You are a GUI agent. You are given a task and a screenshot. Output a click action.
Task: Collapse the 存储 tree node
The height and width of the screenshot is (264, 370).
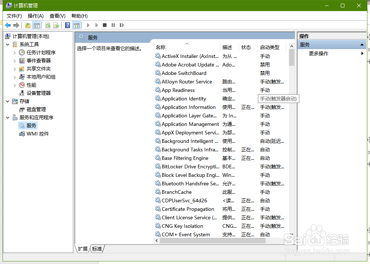tap(7, 101)
